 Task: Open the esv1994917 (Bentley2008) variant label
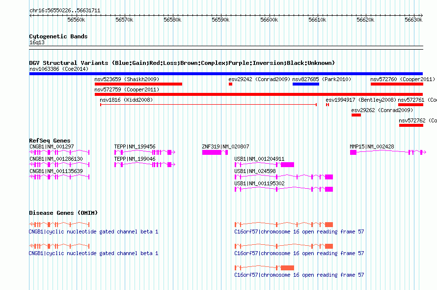tap(361, 100)
